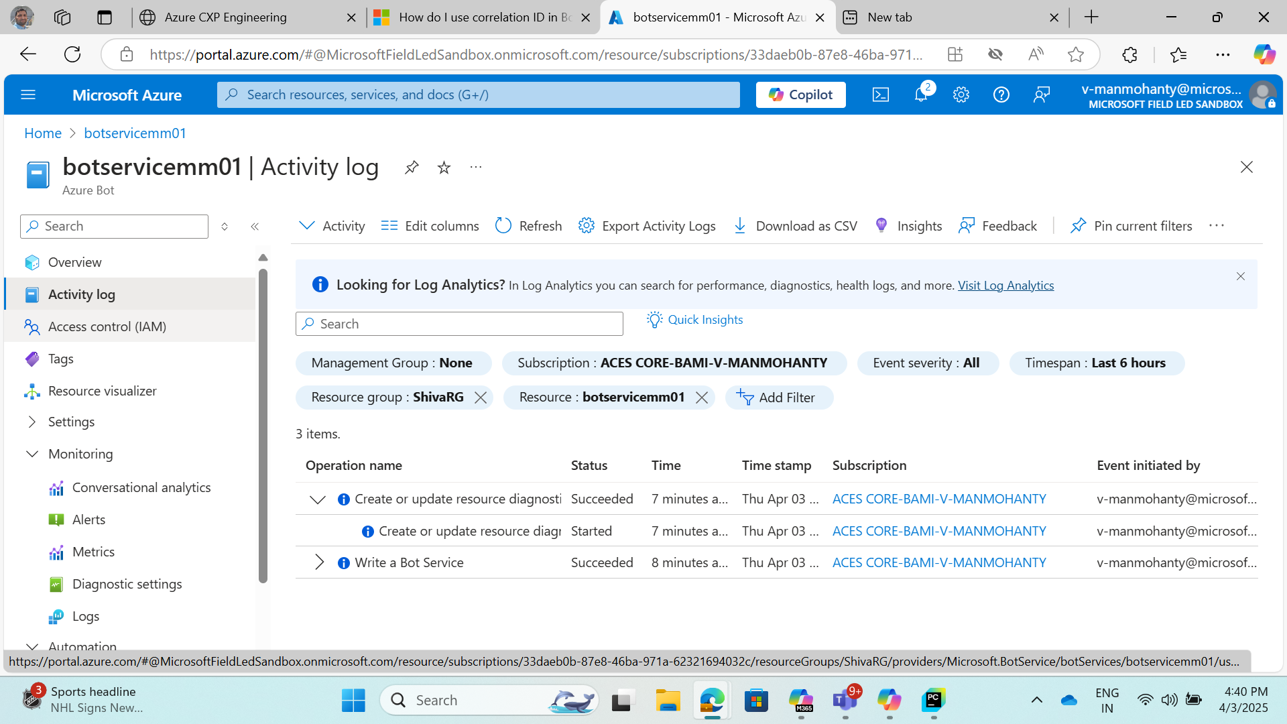
Task: Focus the resource menu Search box
Action: [x=114, y=227]
